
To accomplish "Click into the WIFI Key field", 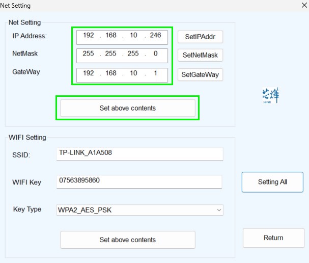I will point(138,181).
